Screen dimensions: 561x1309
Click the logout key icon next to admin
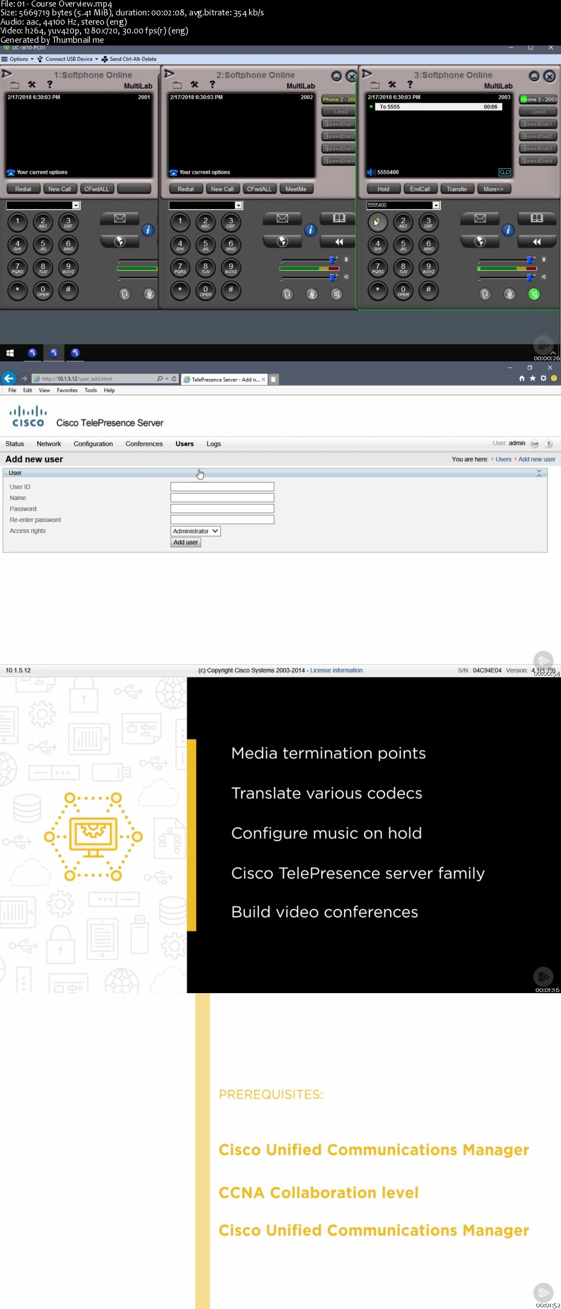[534, 444]
